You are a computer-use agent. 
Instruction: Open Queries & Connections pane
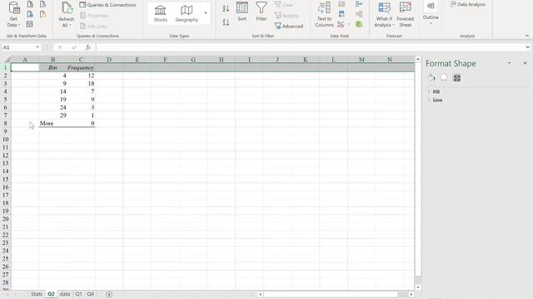tap(107, 5)
